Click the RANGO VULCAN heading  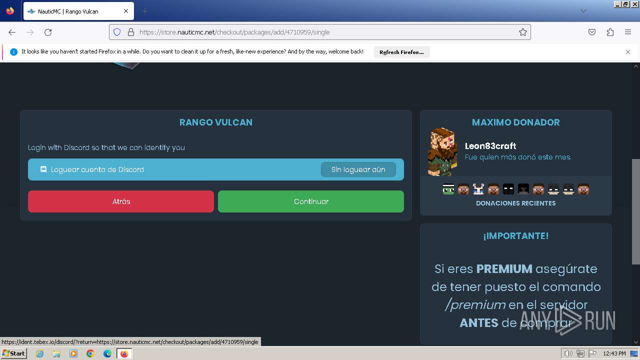(x=216, y=122)
